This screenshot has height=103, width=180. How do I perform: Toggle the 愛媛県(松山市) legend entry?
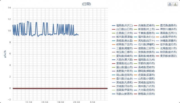[122, 63]
